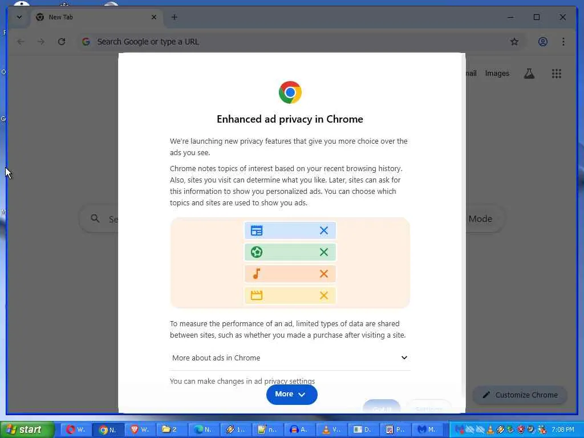This screenshot has width=584, height=438.
Task: Open the Google apps grid
Action: 557,74
